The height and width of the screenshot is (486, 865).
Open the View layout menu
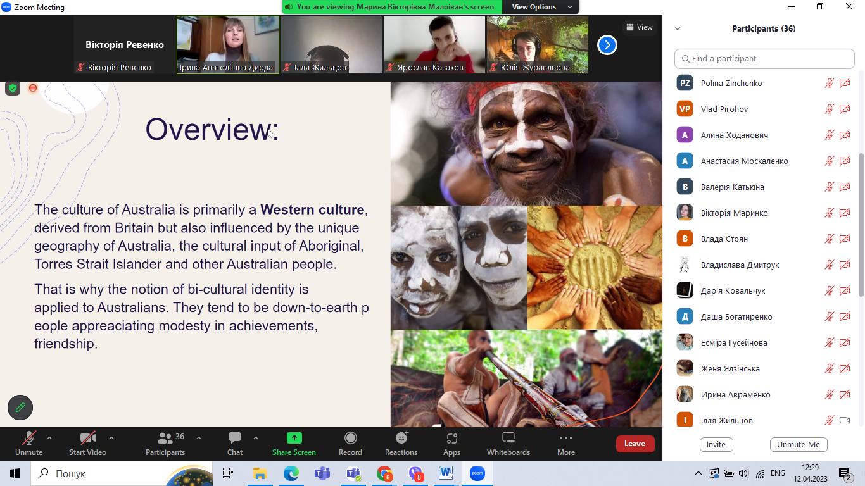click(x=639, y=27)
